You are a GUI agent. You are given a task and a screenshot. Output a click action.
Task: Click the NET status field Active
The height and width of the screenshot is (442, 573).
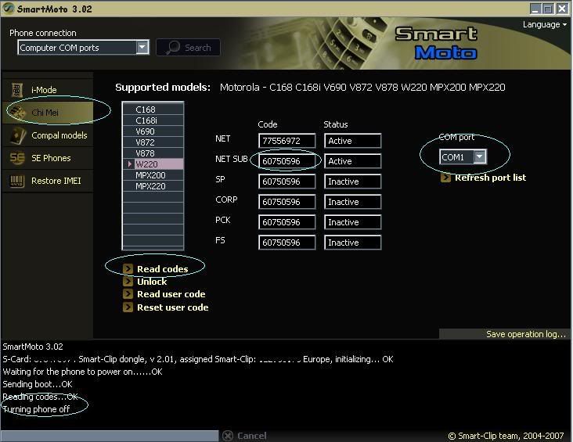(352, 141)
